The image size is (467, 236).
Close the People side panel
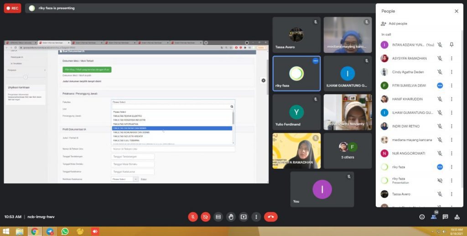click(x=456, y=11)
